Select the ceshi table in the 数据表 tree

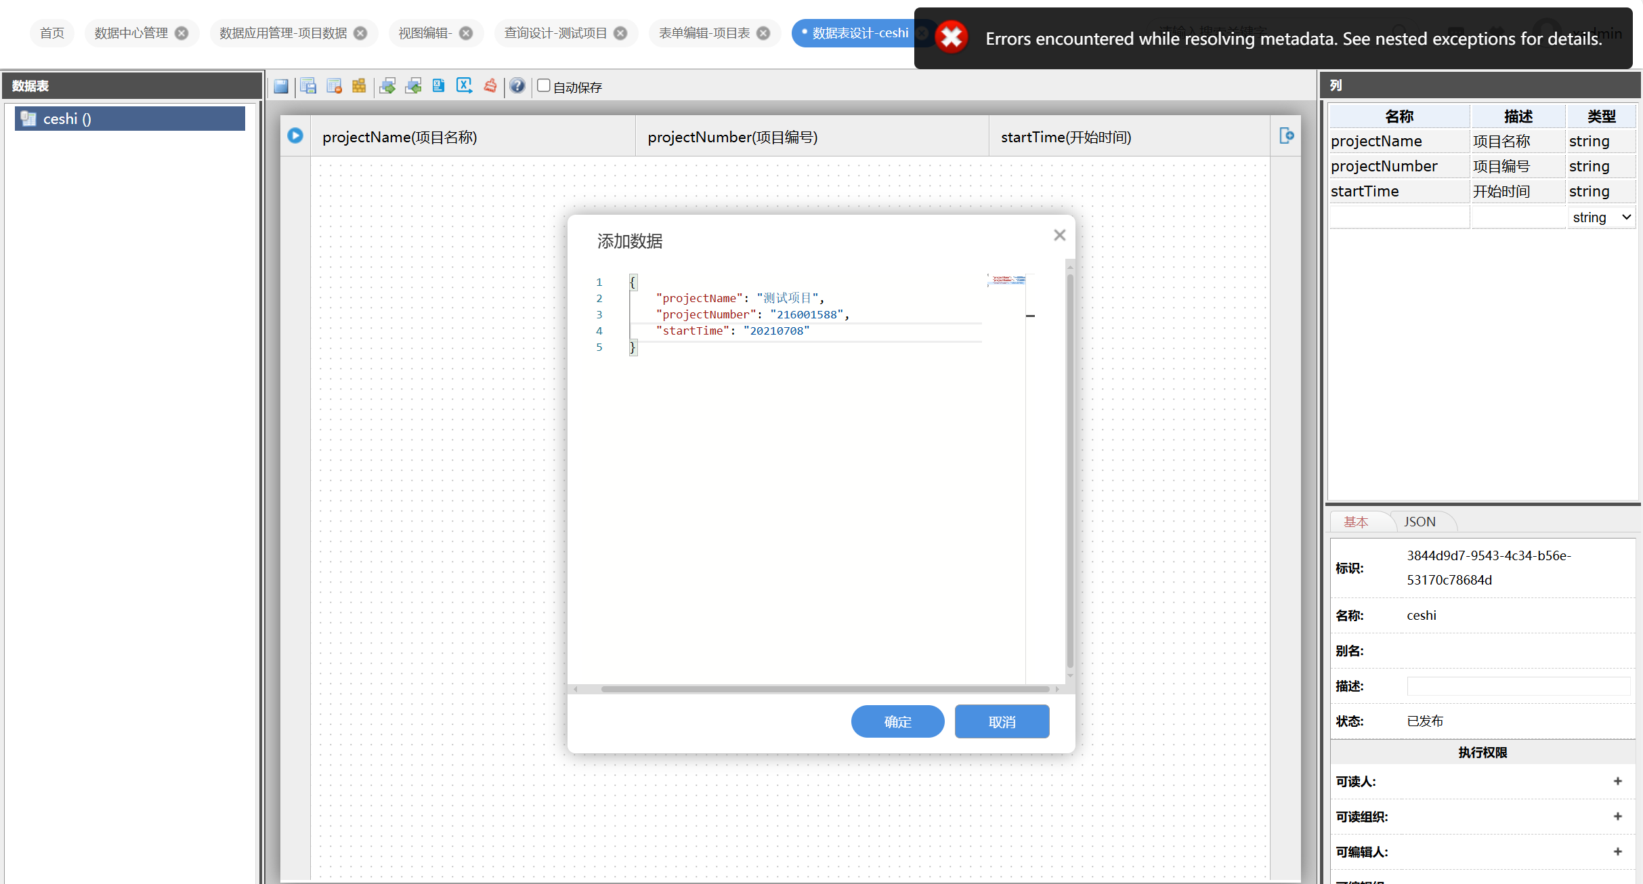click(130, 119)
